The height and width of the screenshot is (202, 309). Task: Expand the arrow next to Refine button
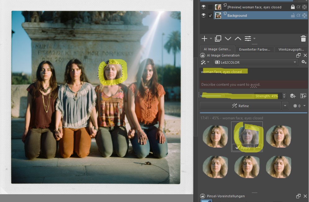[x=285, y=106]
